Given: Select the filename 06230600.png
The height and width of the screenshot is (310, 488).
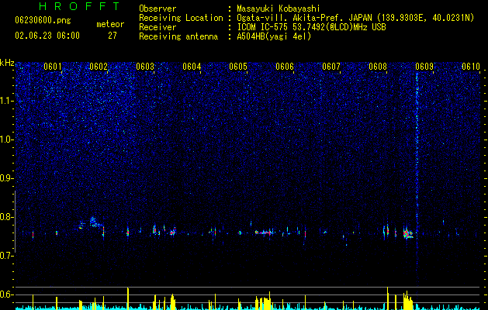Looking at the screenshot, I should pyautogui.click(x=43, y=21).
